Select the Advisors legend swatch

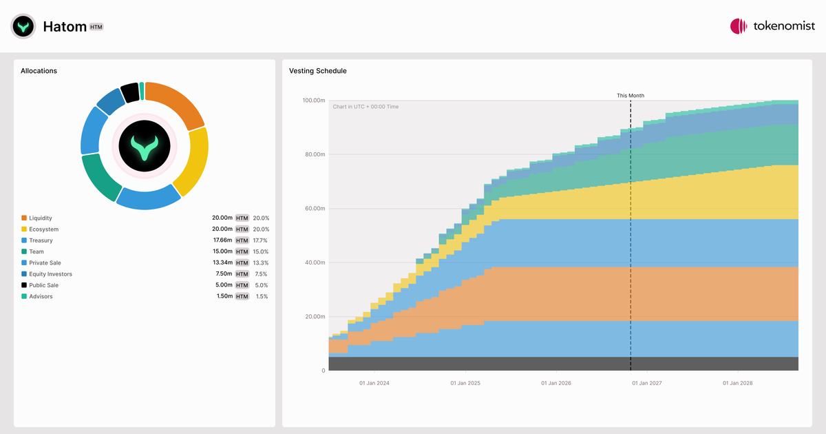(x=24, y=296)
